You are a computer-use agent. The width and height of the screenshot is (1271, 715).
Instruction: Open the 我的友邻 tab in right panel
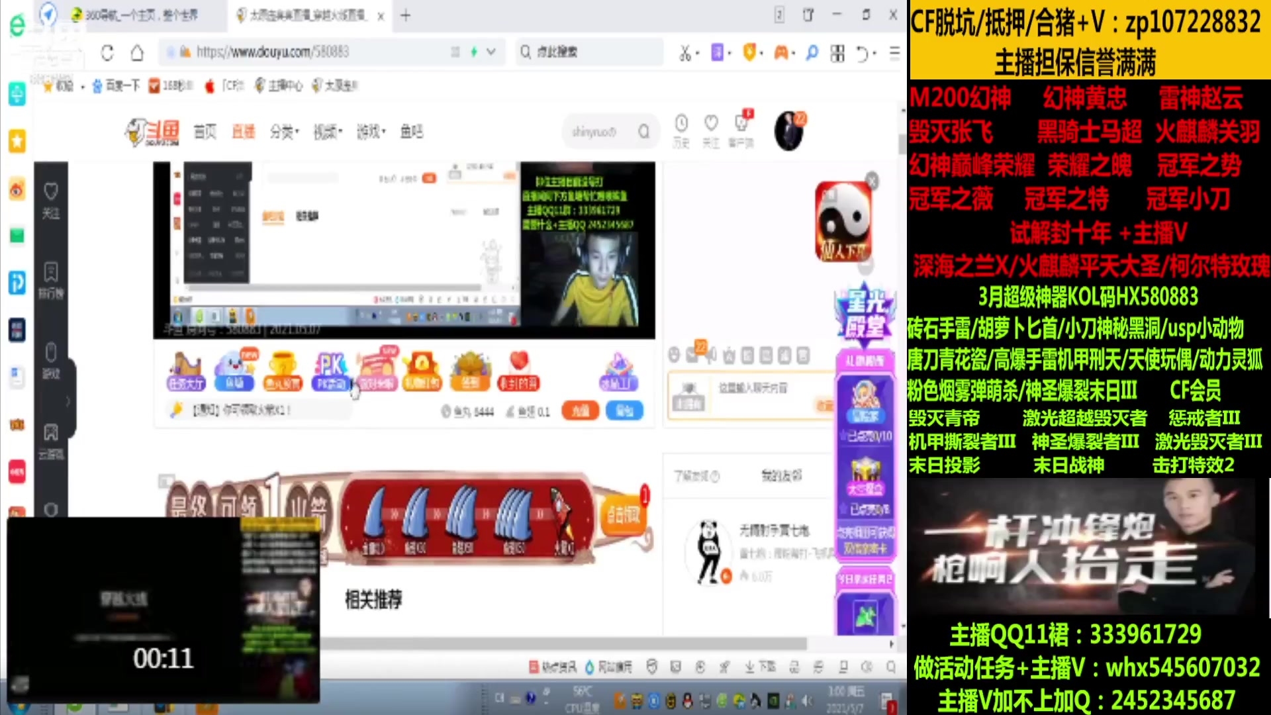781,475
